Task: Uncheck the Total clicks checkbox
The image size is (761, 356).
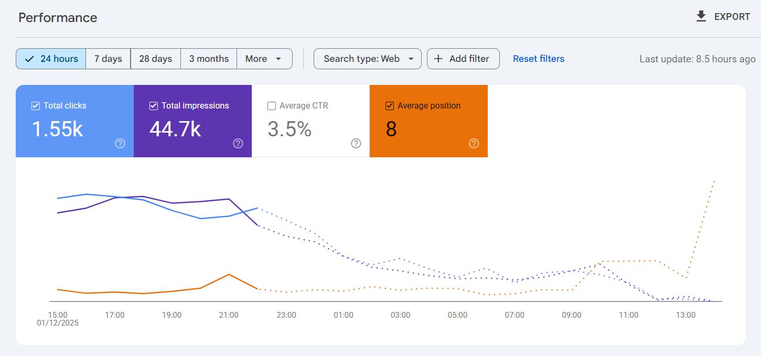Action: [36, 106]
